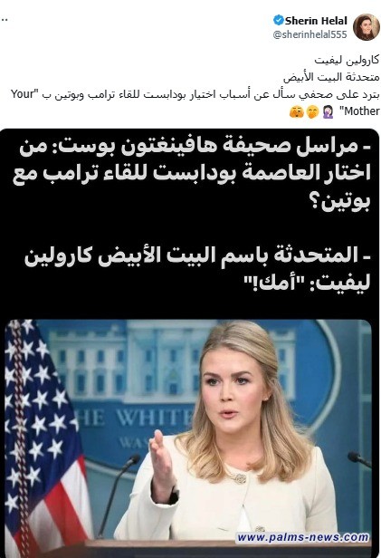Select the first tweet line كارولين ليفيت
The width and height of the screenshot is (381, 558).
pyautogui.click(x=347, y=60)
